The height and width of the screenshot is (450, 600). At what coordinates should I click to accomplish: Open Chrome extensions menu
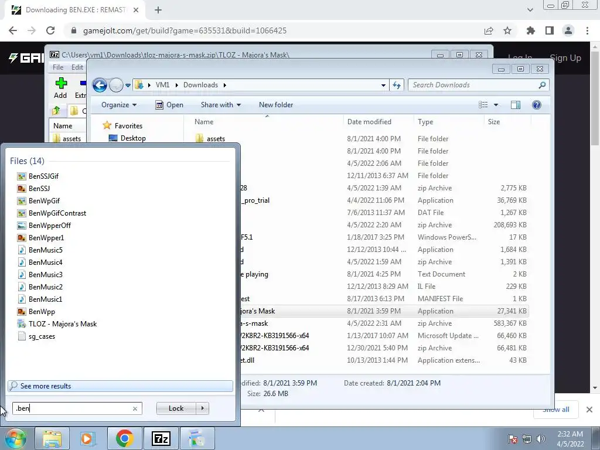[530, 30]
